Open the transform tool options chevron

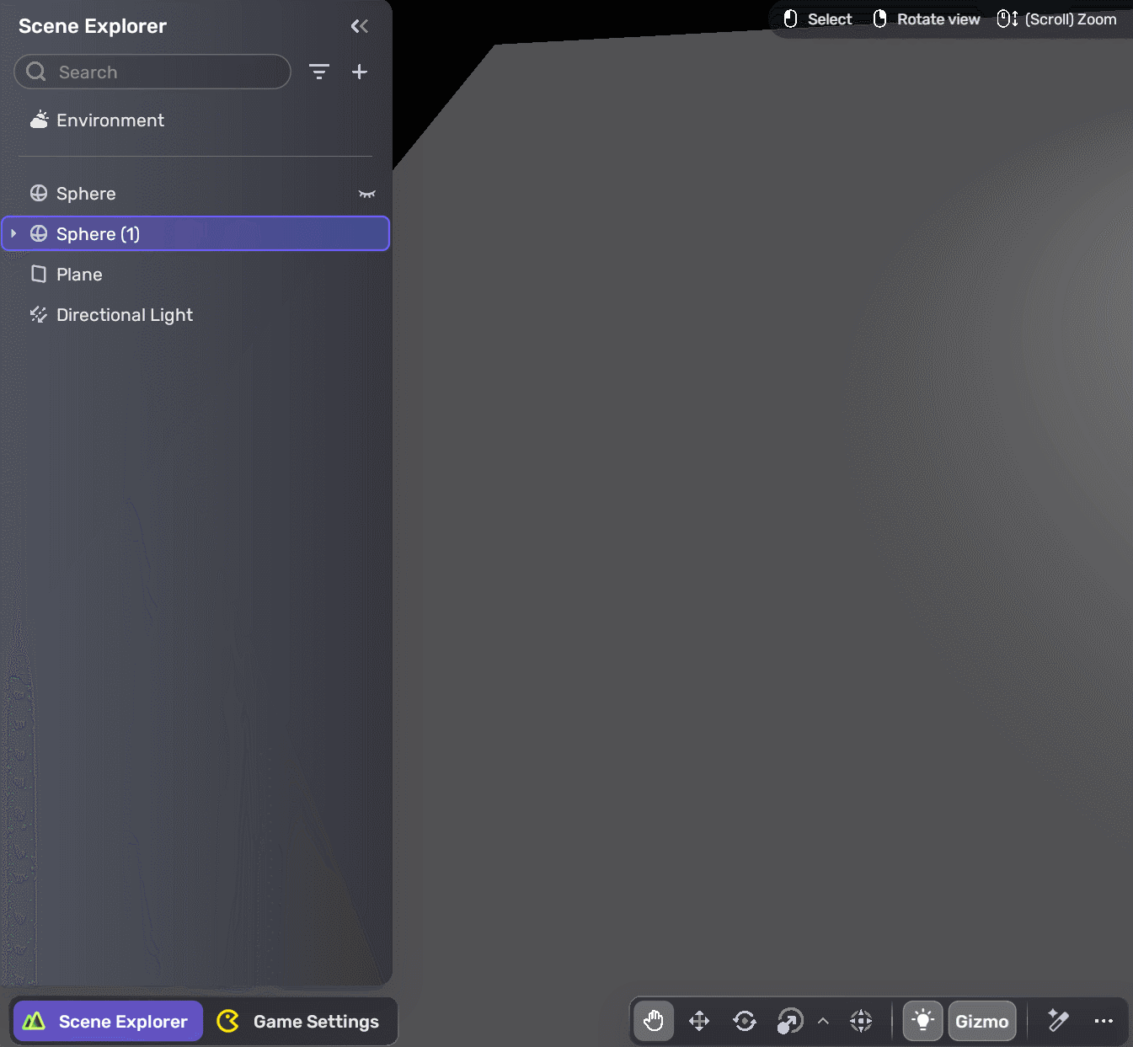tap(824, 1021)
